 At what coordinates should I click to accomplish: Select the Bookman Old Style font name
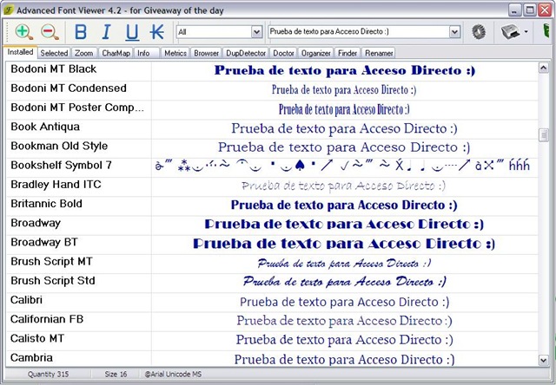click(x=59, y=147)
